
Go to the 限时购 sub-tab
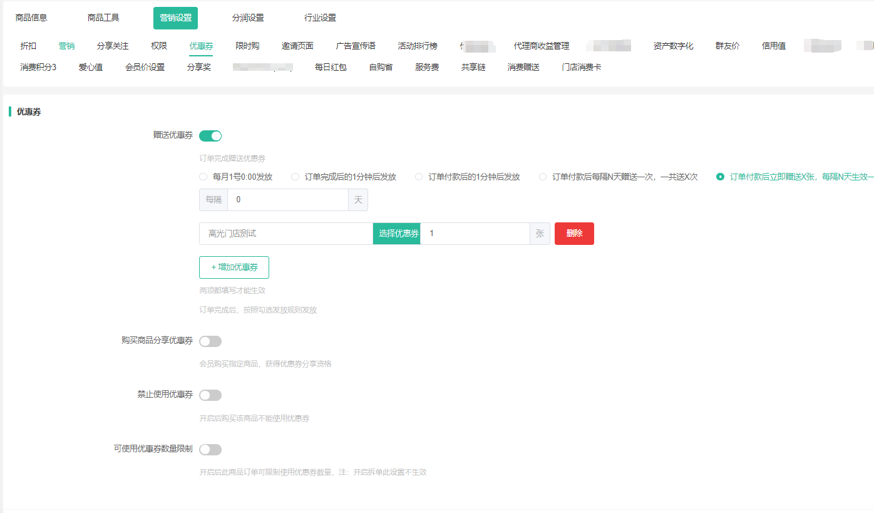(247, 46)
